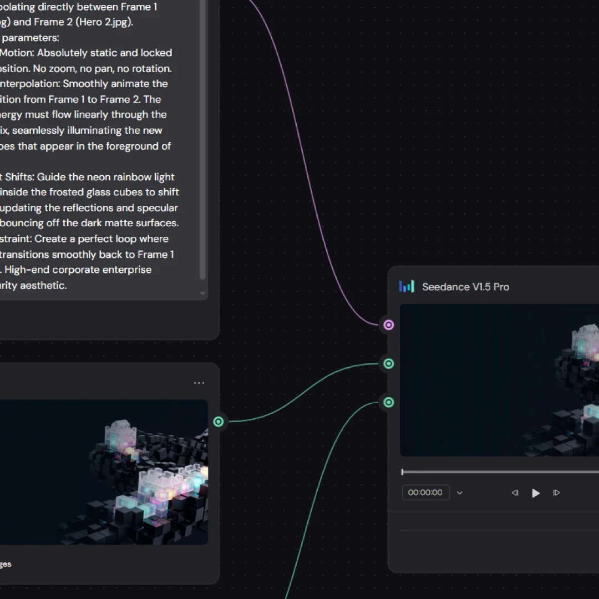This screenshot has height=599, width=599.
Task: Click the prompt text box scrollbar
Action: click(x=203, y=139)
